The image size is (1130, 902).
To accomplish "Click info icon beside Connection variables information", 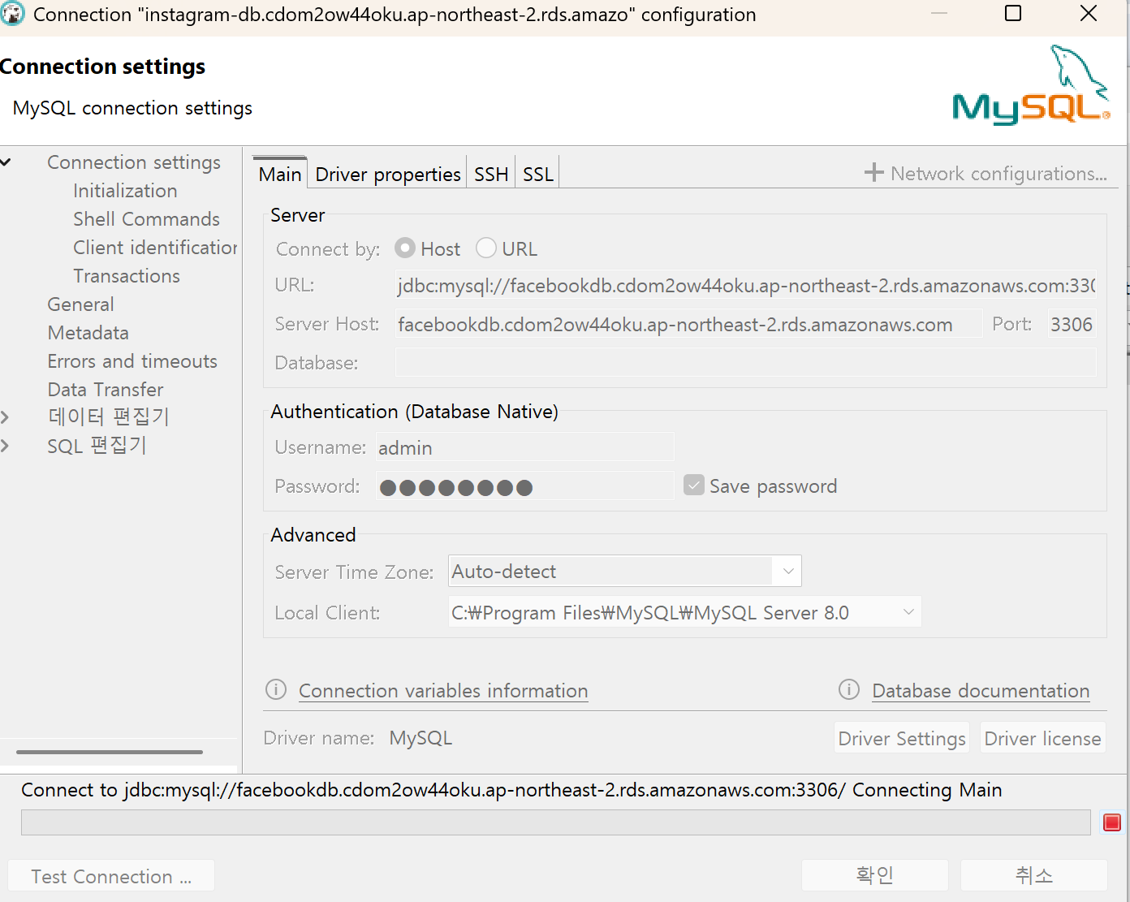I will [x=276, y=690].
